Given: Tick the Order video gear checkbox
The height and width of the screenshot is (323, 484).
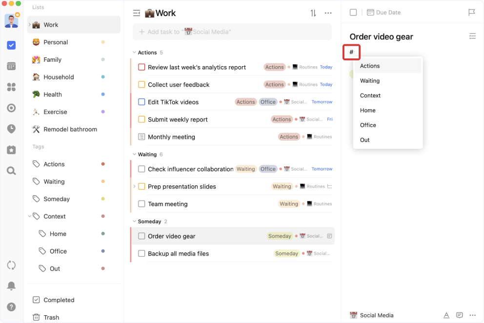Looking at the screenshot, I should click(x=141, y=236).
